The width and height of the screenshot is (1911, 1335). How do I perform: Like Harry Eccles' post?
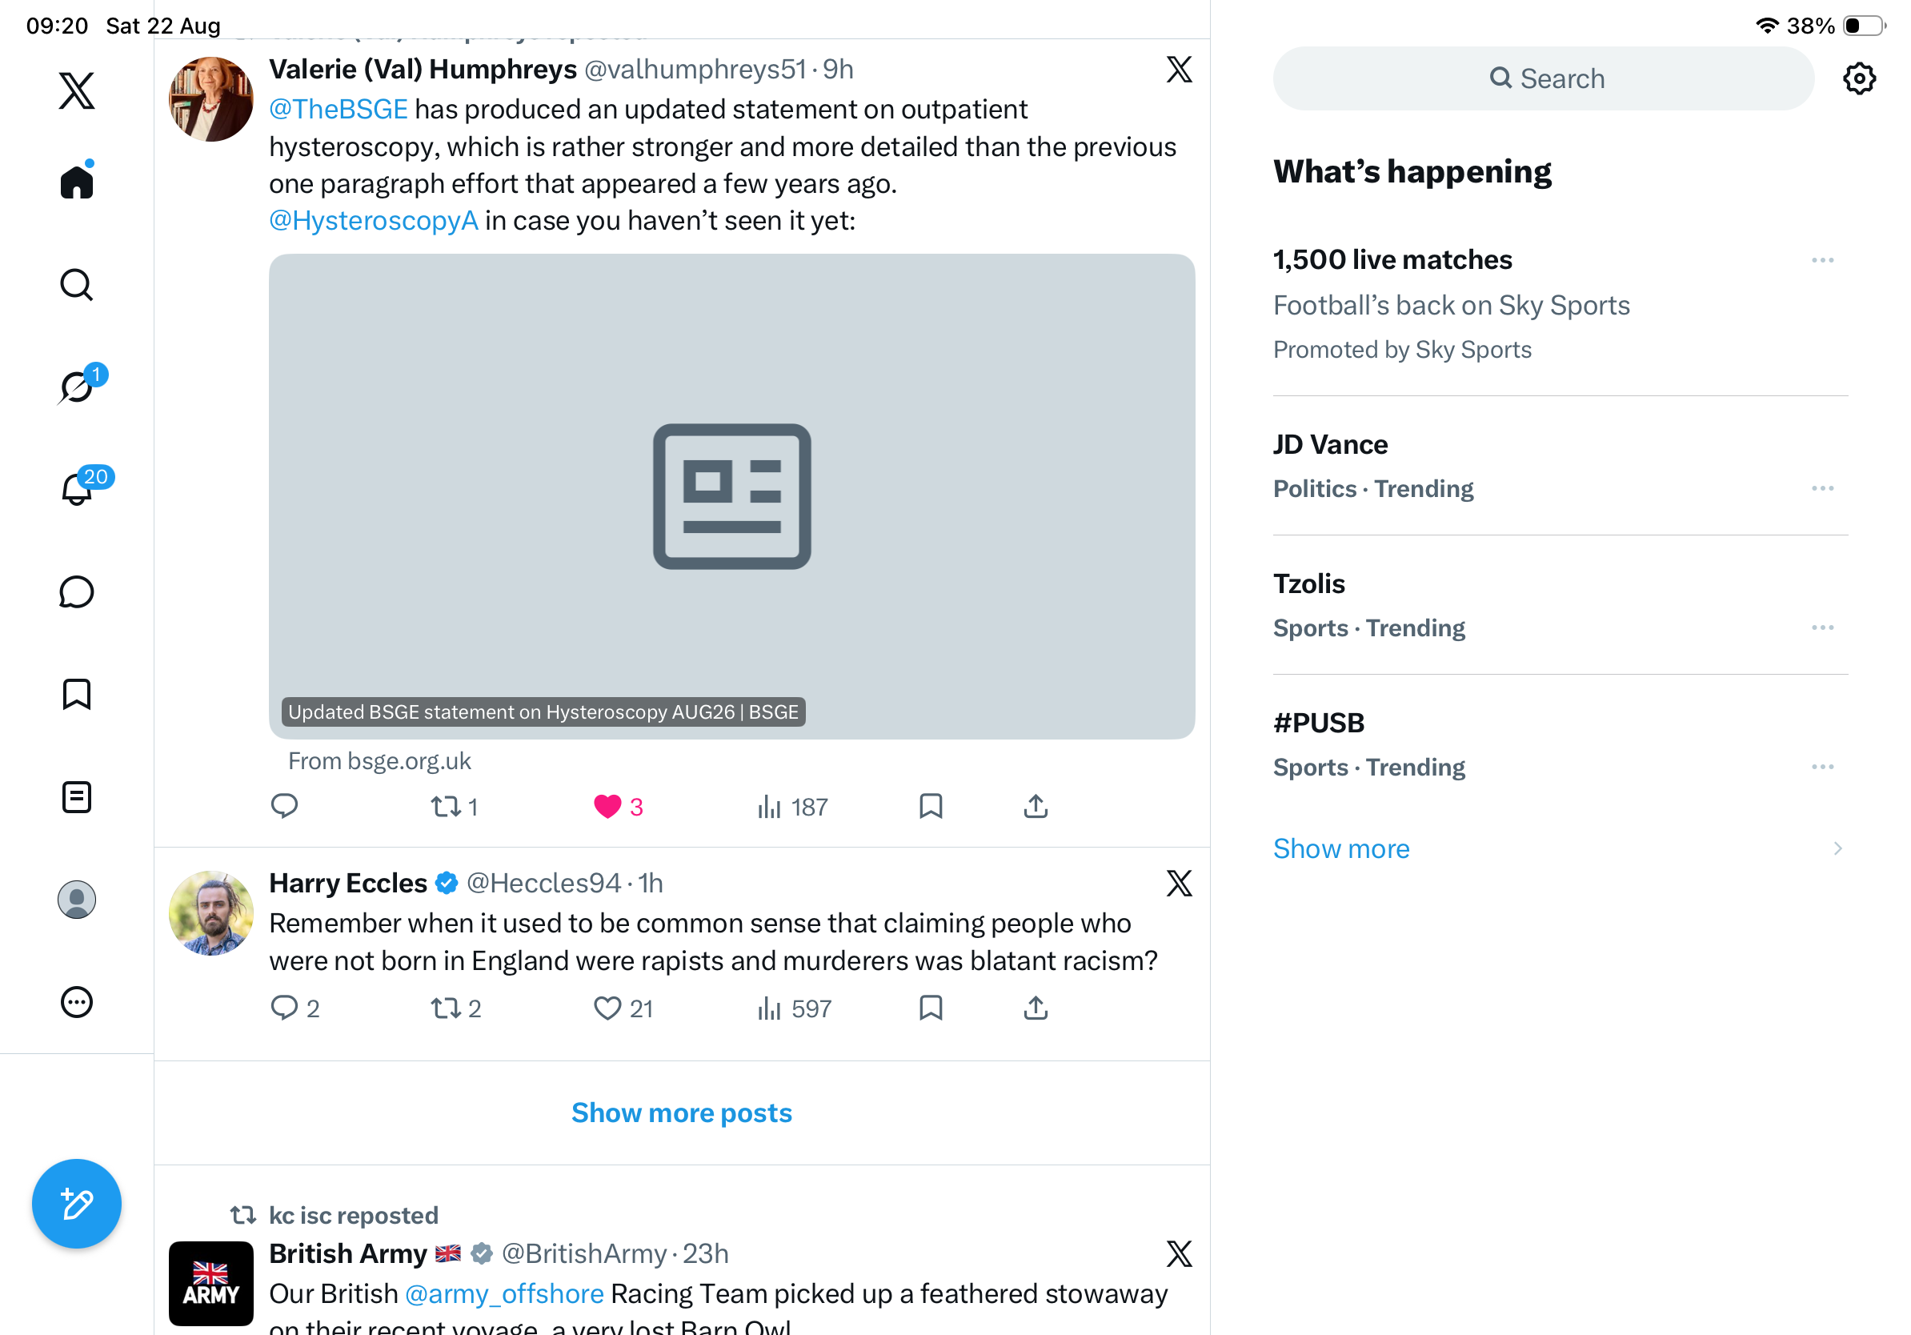click(x=607, y=1008)
